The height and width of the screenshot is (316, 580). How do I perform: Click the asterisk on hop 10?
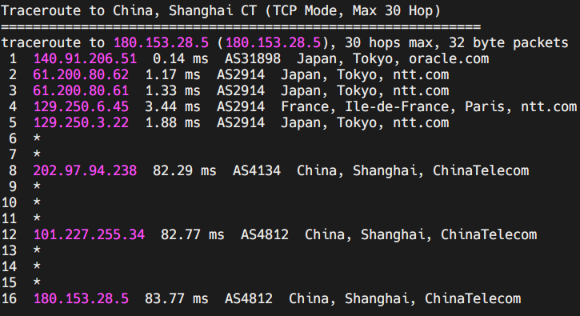(37, 202)
